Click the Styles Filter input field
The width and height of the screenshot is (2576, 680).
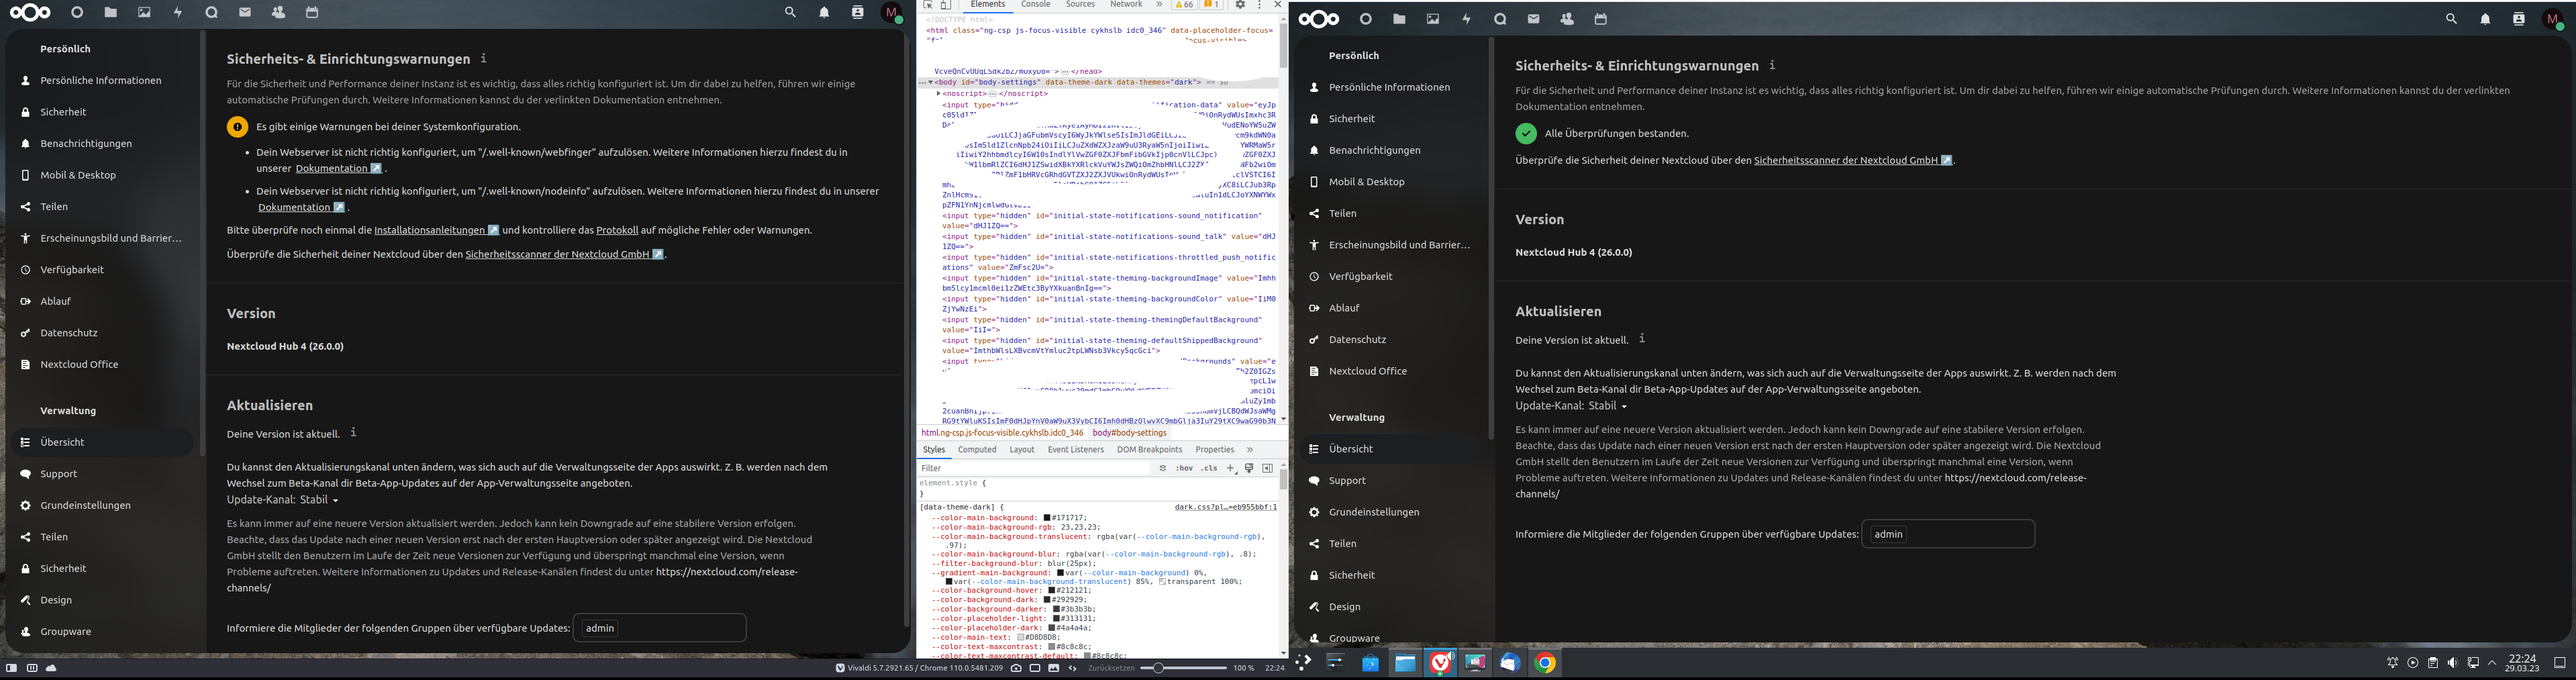pos(1035,468)
